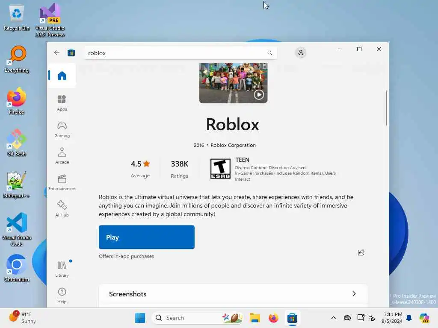
Task: Close the Microsoft Store window
Action: point(379,49)
